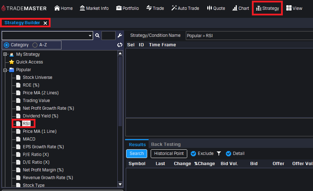Image resolution: width=313 pixels, height=191 pixels.
Task: Click the filter funnel icon
Action: (x=219, y=154)
